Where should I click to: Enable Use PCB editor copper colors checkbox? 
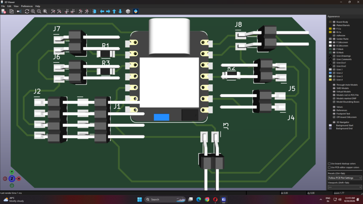[329, 167]
